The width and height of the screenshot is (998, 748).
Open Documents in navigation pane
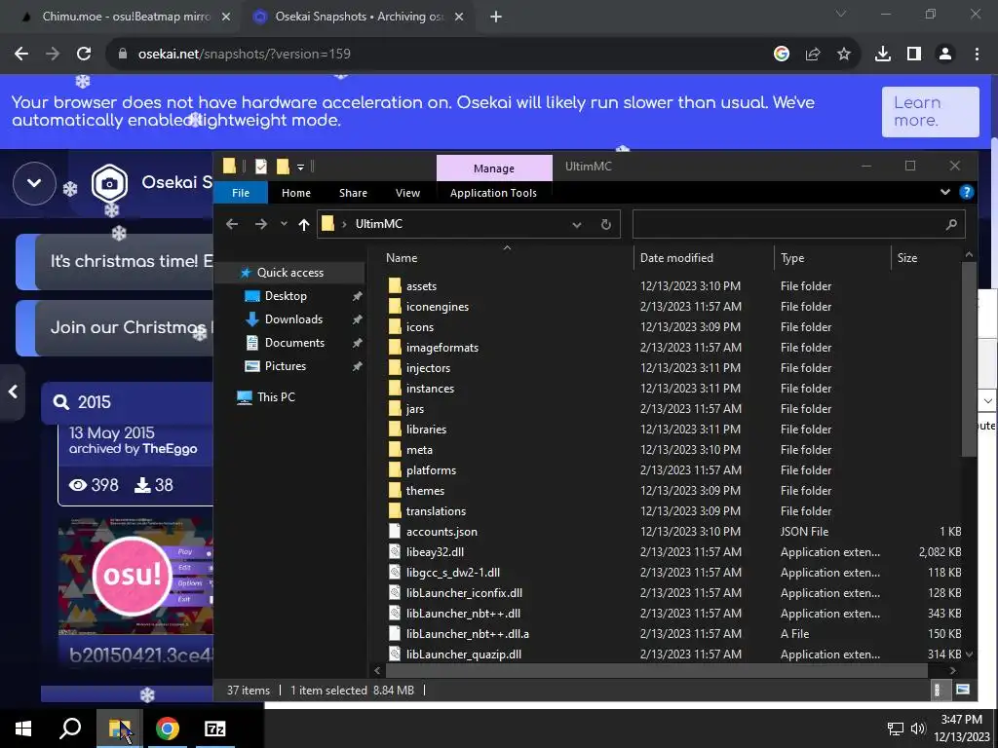pos(294,343)
